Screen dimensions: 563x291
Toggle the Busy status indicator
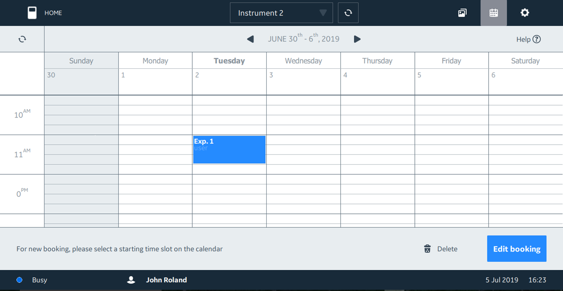[19, 280]
